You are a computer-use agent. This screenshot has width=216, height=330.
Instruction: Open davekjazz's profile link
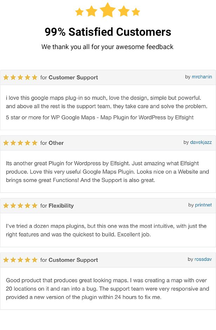point(201,142)
